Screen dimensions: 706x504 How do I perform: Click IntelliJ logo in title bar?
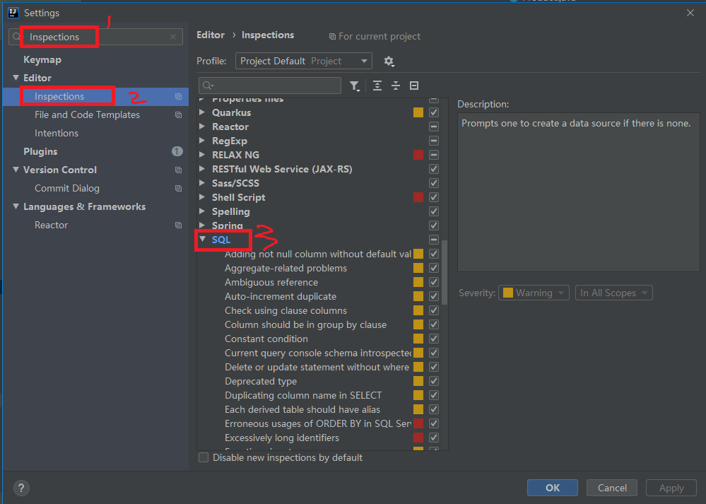pyautogui.click(x=13, y=13)
